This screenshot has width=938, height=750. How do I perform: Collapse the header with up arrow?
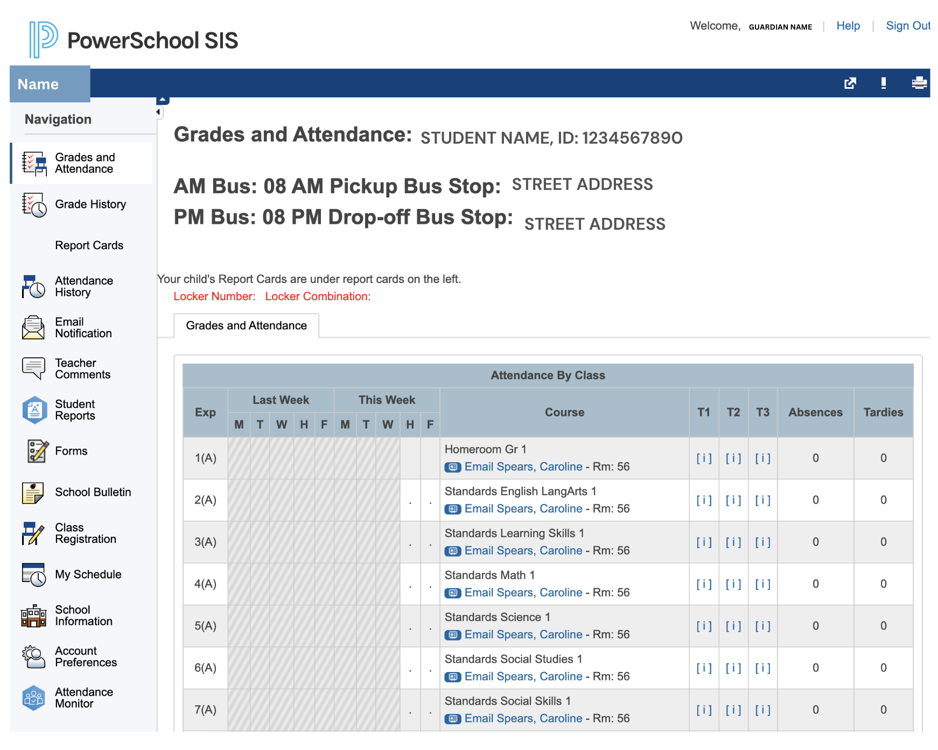click(163, 100)
